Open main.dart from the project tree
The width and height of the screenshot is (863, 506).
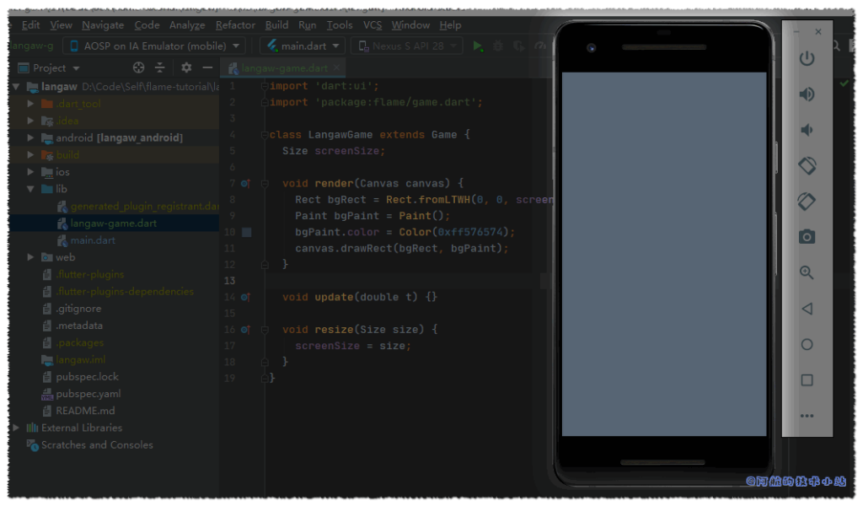(93, 240)
